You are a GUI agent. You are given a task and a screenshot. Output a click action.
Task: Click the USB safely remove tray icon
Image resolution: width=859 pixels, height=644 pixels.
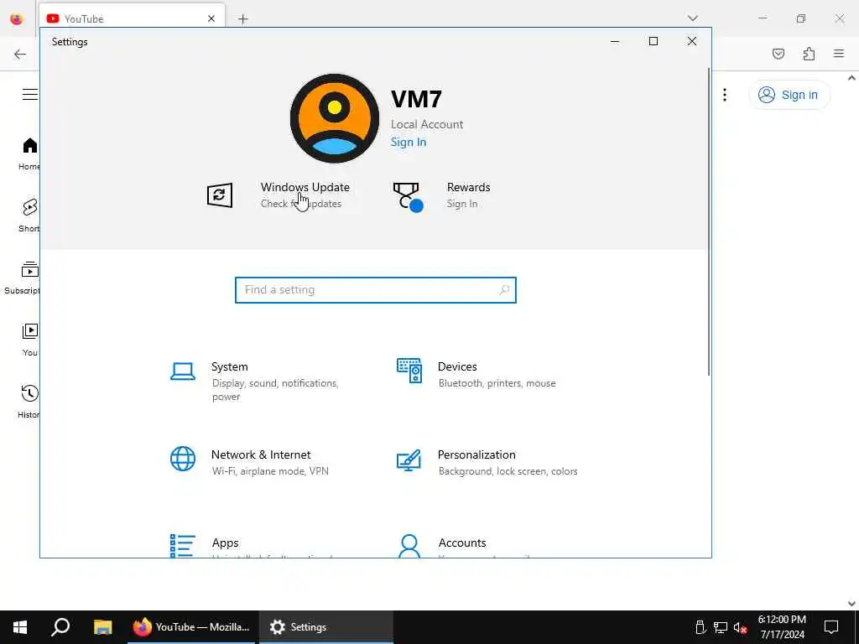coord(700,627)
